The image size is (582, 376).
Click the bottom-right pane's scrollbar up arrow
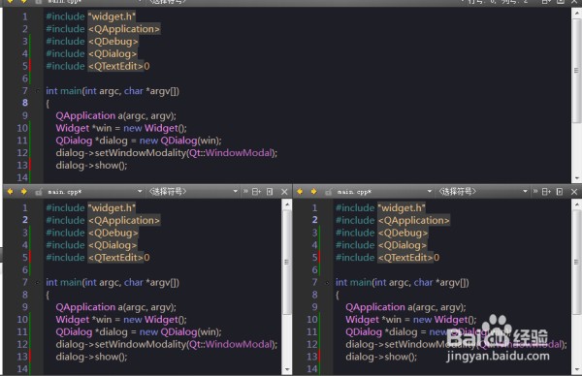coord(576,204)
